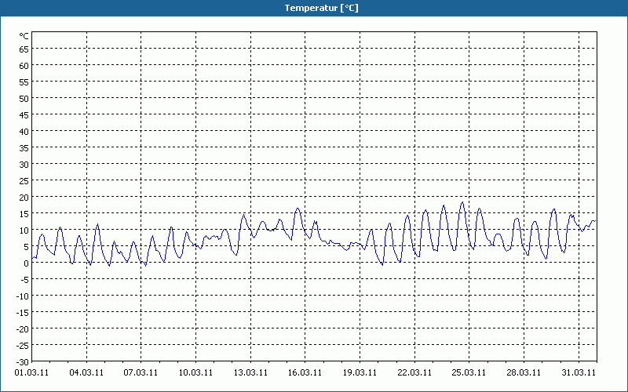628x392 pixels.
Task: Click the -15 y-axis label
Action: 23,312
